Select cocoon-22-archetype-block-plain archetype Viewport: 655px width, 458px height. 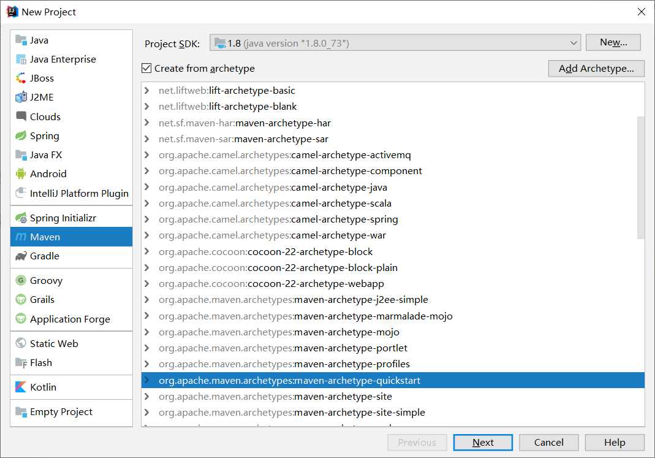tap(393, 267)
